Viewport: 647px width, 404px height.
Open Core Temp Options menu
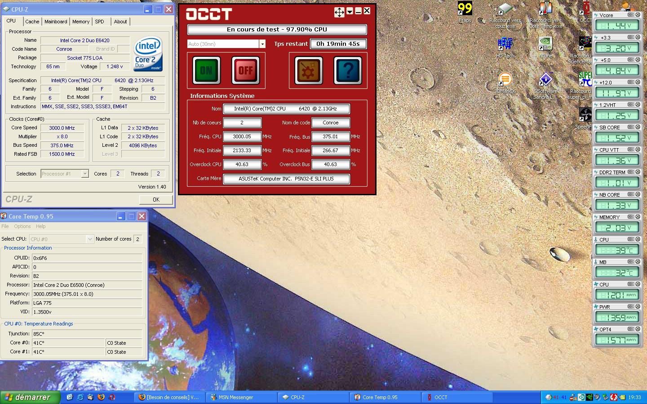point(22,226)
